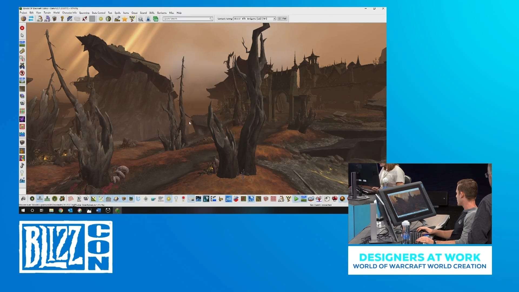Open Chrome from the Windows taskbar
Screen dimensions: 519x292
(x=61, y=210)
